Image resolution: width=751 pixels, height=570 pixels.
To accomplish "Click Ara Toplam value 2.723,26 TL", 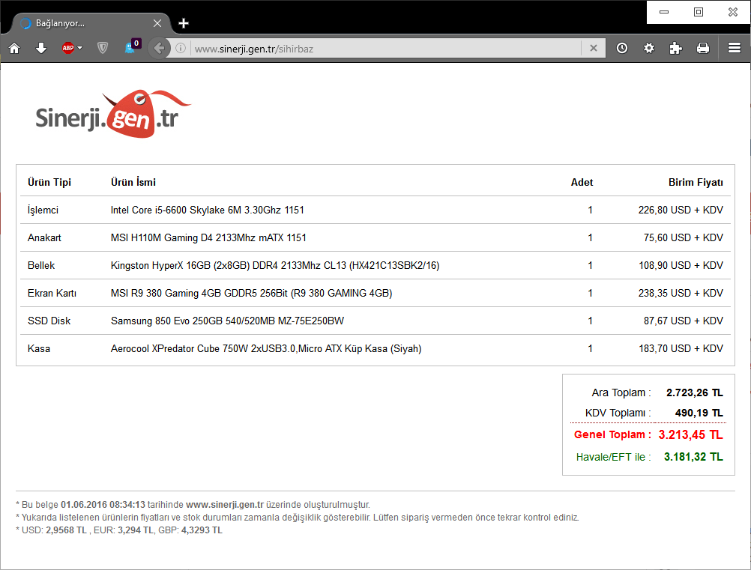I will pyautogui.click(x=695, y=393).
